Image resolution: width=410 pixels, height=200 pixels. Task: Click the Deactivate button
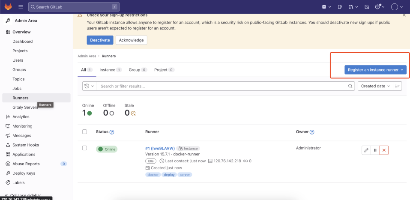[x=100, y=40]
